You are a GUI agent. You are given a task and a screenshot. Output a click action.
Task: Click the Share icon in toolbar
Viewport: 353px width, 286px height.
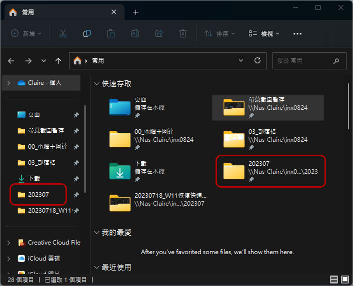pos(159,34)
